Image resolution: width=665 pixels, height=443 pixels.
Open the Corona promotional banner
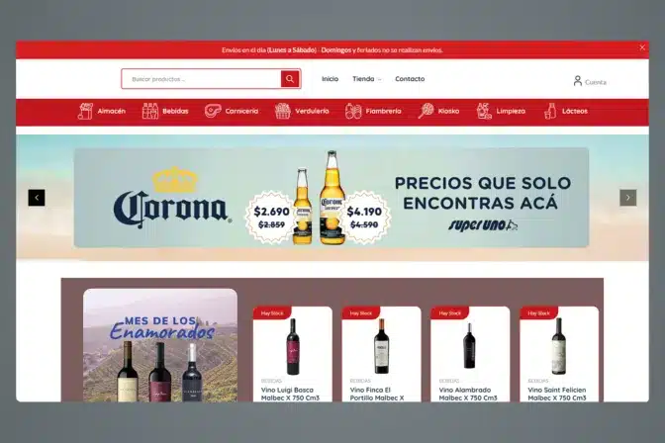[332, 198]
